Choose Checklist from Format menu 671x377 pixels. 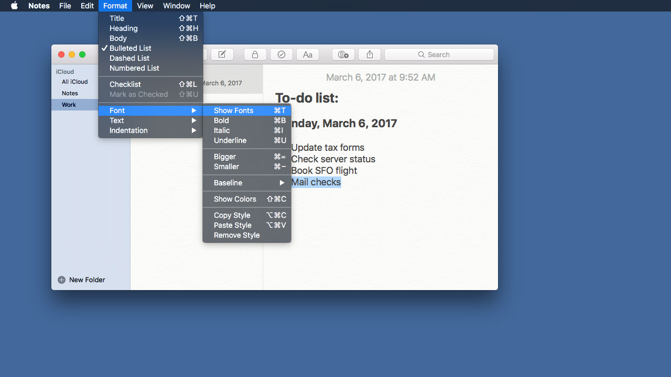[x=150, y=84]
